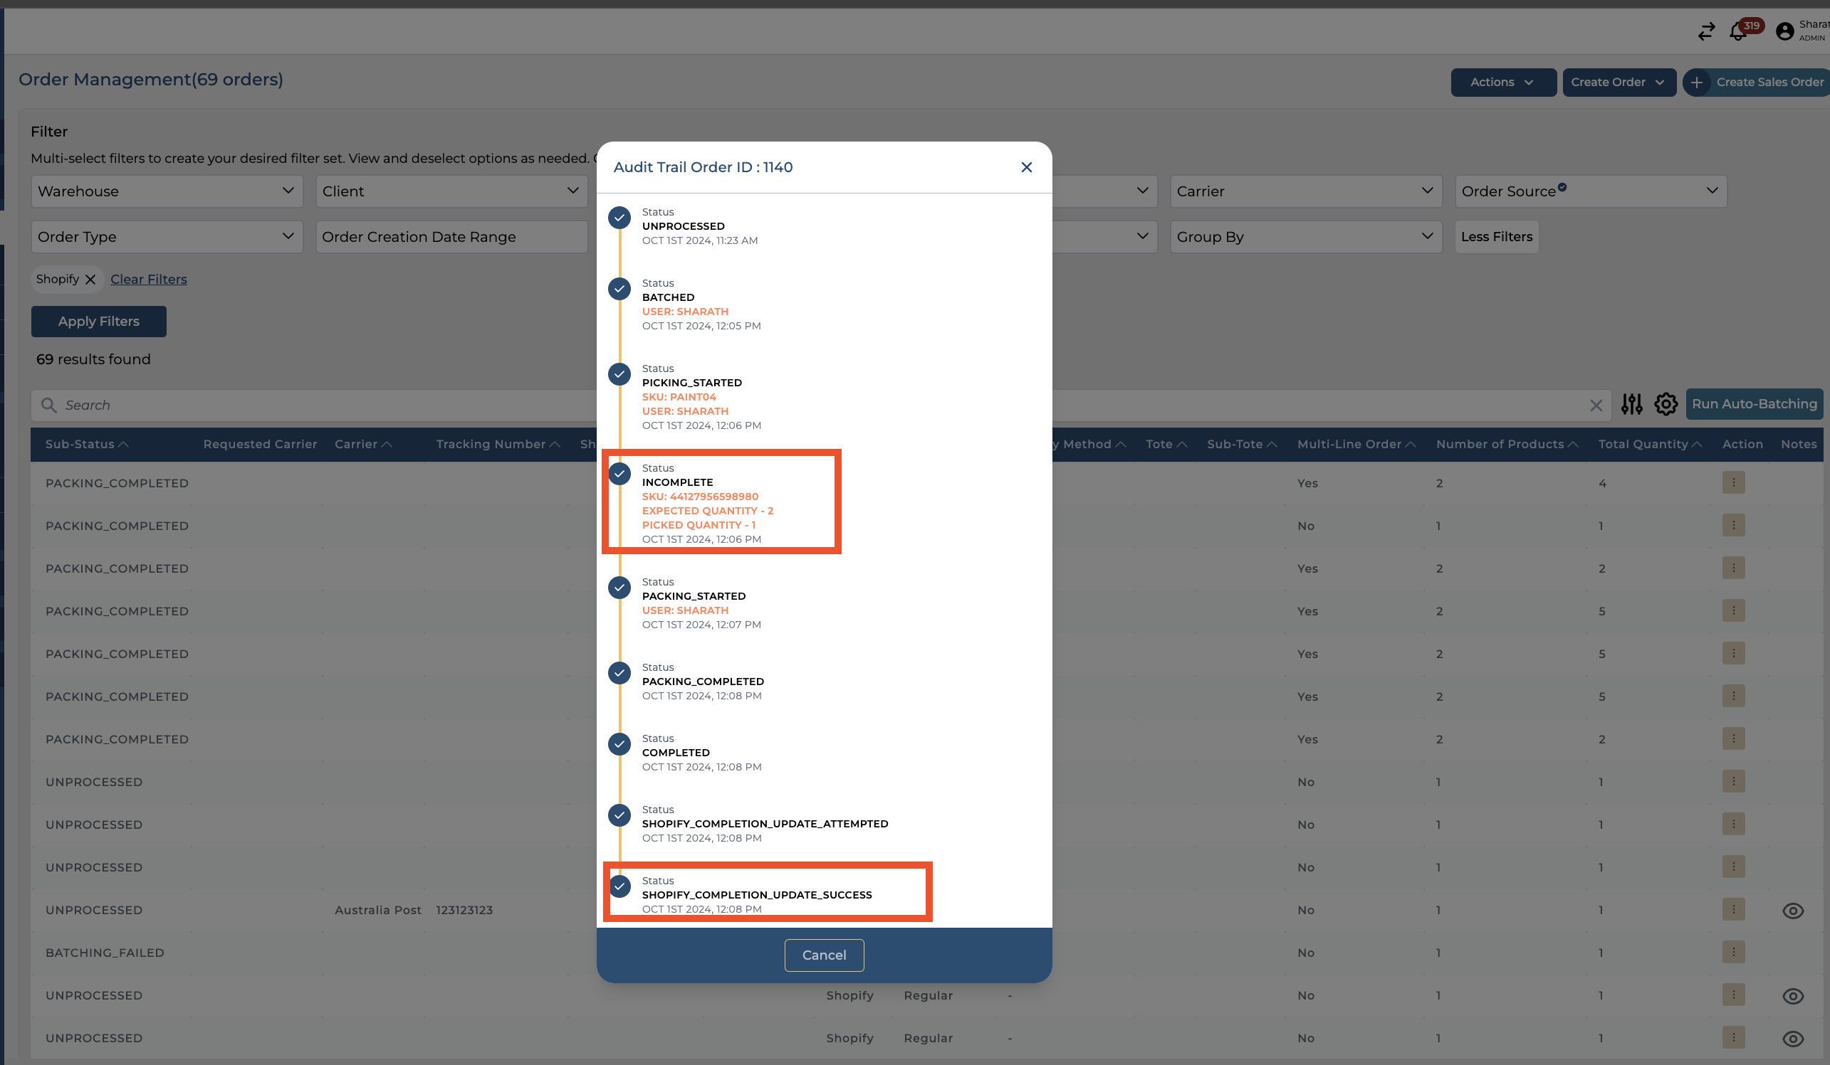The width and height of the screenshot is (1830, 1065).
Task: Click Cancel in the Audit Trail dialog
Action: 823,955
